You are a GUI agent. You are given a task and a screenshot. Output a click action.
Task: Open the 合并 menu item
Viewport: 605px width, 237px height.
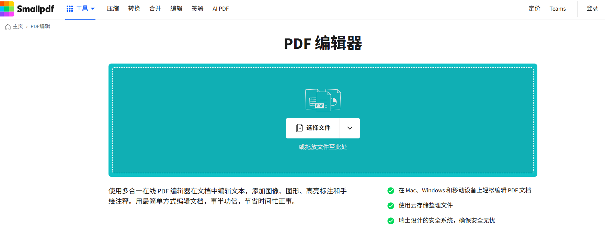pyautogui.click(x=155, y=9)
